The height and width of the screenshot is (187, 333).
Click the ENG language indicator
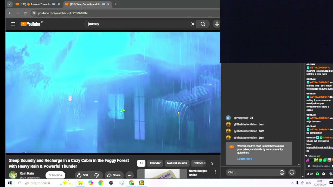click(x=308, y=183)
